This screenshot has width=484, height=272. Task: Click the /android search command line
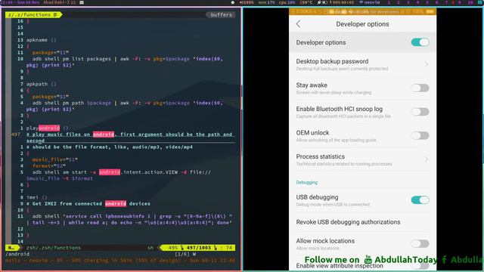tap(17, 254)
